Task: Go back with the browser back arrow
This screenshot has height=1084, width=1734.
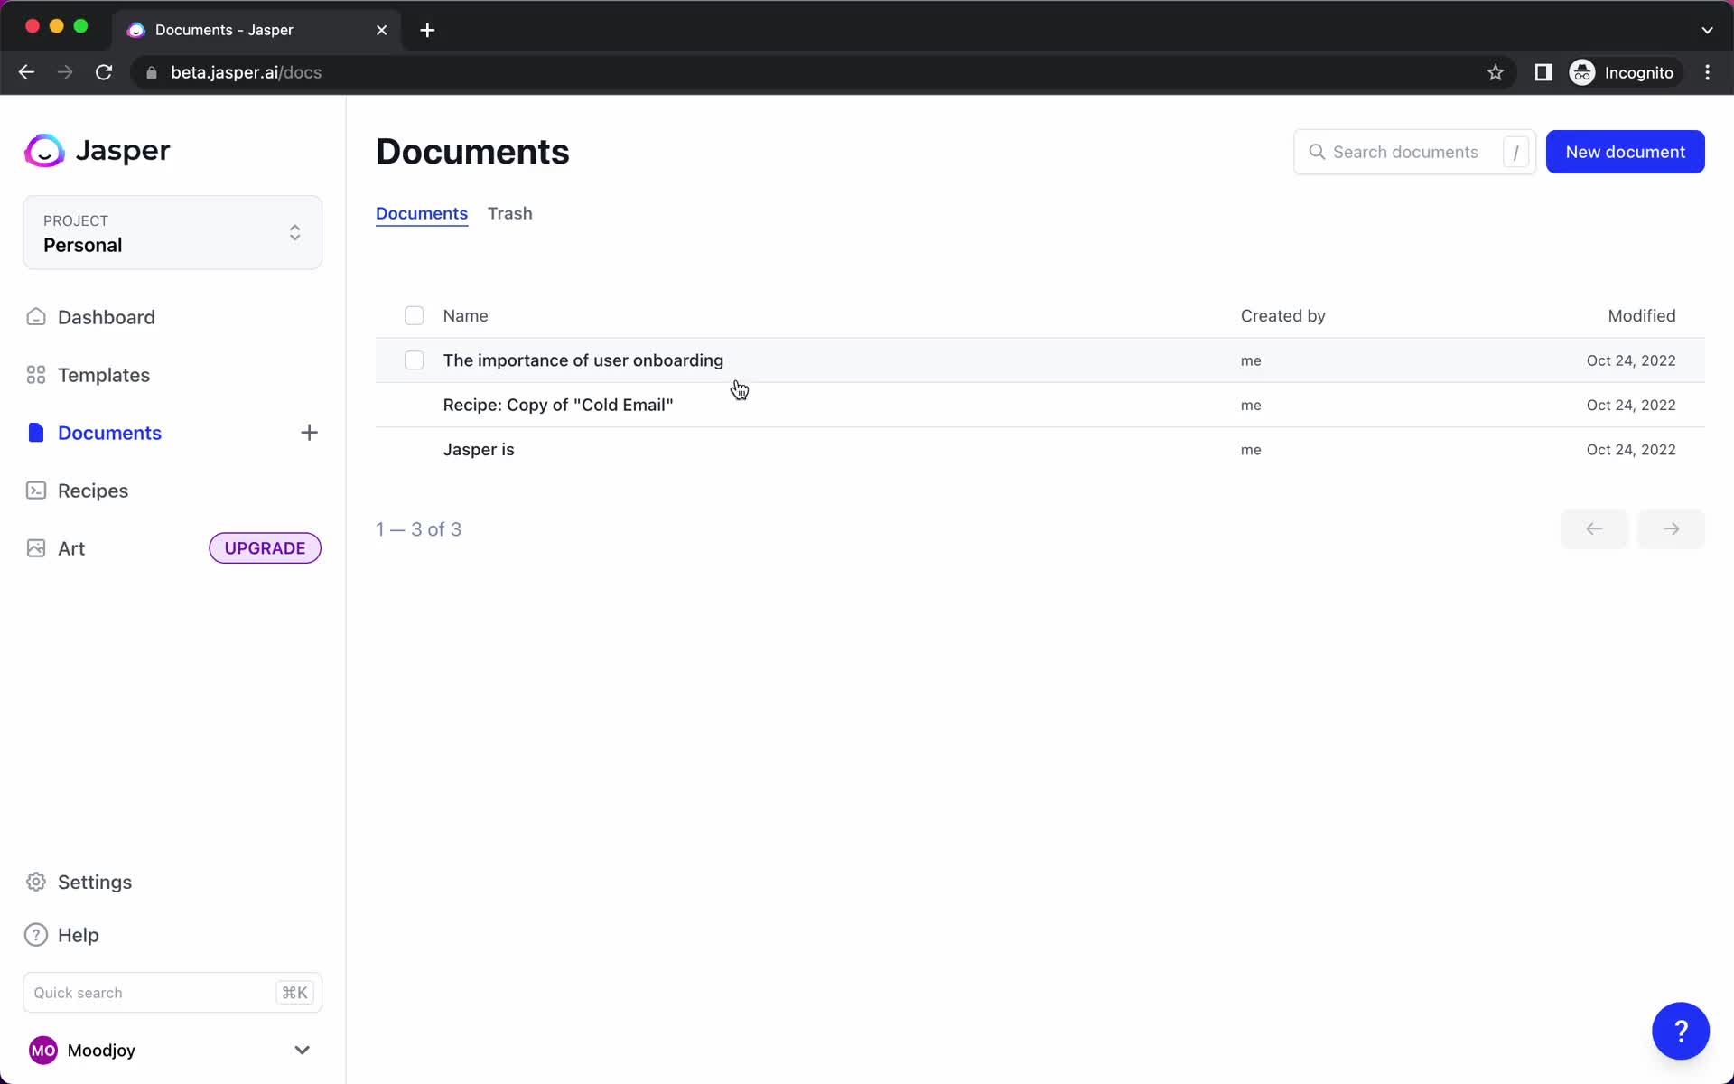Action: (x=26, y=72)
